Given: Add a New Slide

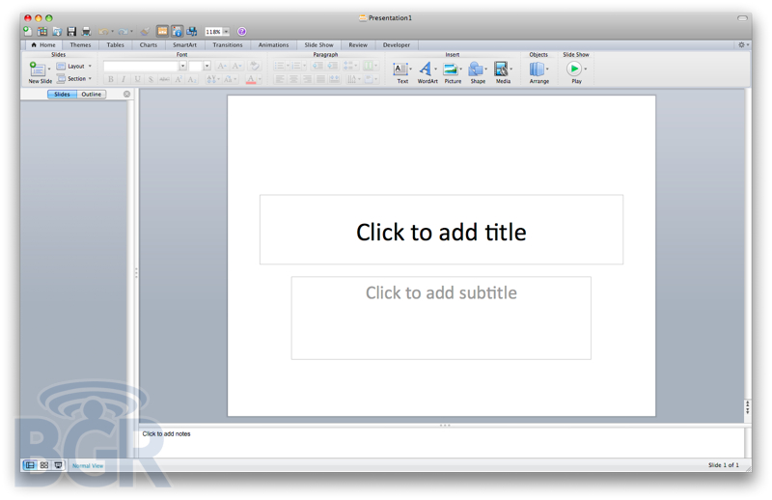Looking at the screenshot, I should pos(39,72).
